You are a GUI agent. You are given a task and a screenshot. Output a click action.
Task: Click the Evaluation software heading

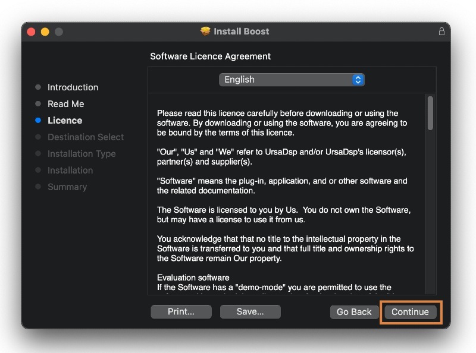tap(193, 278)
